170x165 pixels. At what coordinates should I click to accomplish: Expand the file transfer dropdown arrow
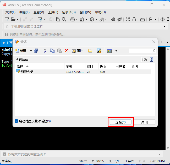[86, 20]
